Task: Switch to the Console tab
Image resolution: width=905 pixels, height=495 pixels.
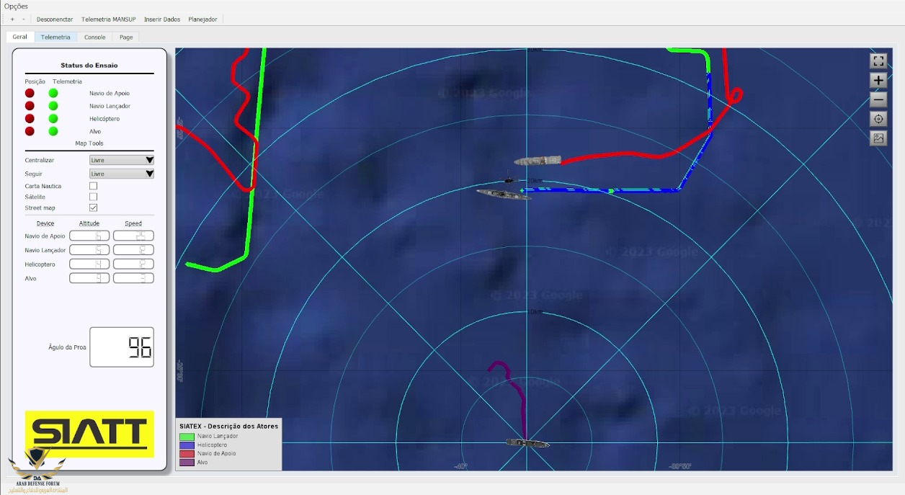Action: [94, 37]
